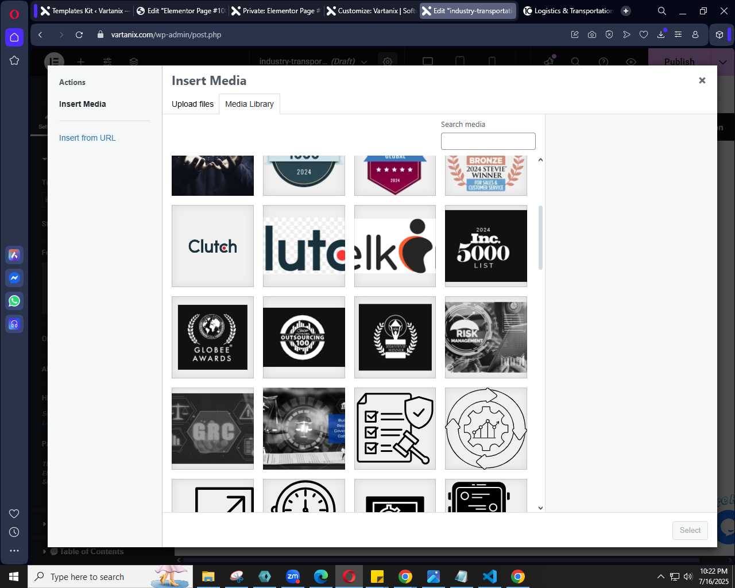Open Microsoft Edge from the taskbar
Screen dimensions: 735x588
[321, 577]
